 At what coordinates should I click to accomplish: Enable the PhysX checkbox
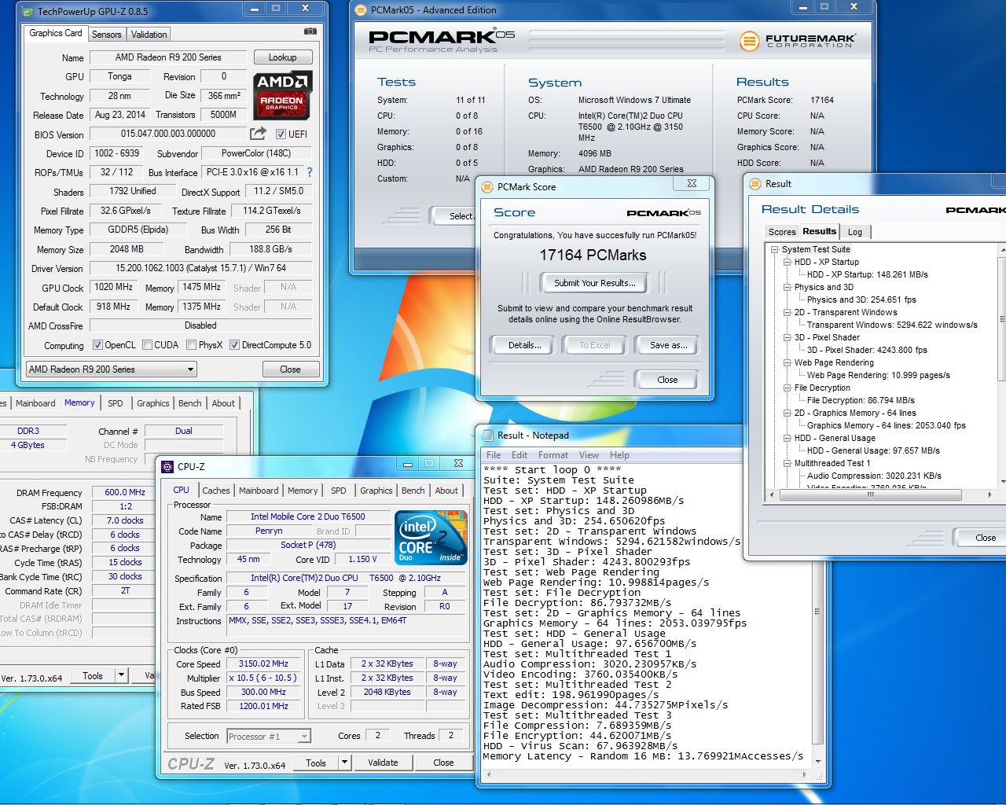192,344
